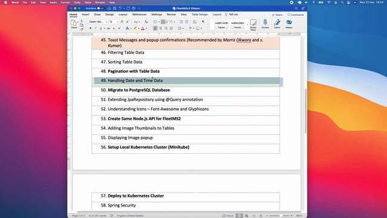
Task: Increase paragraph indent
Action: click(x=187, y=22)
